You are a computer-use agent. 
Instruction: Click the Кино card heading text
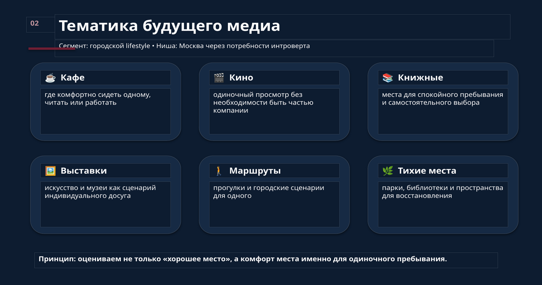click(241, 77)
